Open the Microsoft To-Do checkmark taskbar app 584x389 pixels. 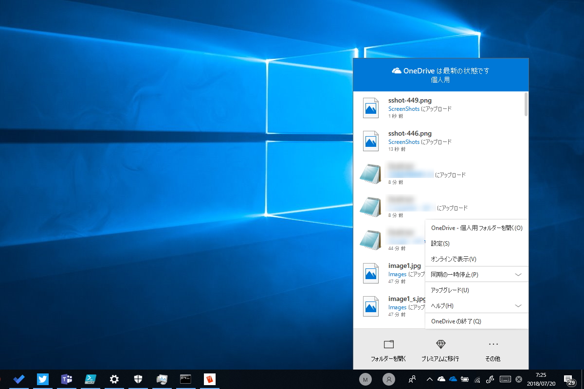click(x=19, y=379)
